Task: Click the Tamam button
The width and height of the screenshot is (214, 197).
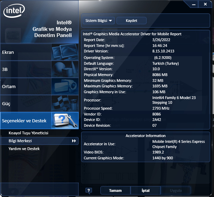Action: pos(115,190)
